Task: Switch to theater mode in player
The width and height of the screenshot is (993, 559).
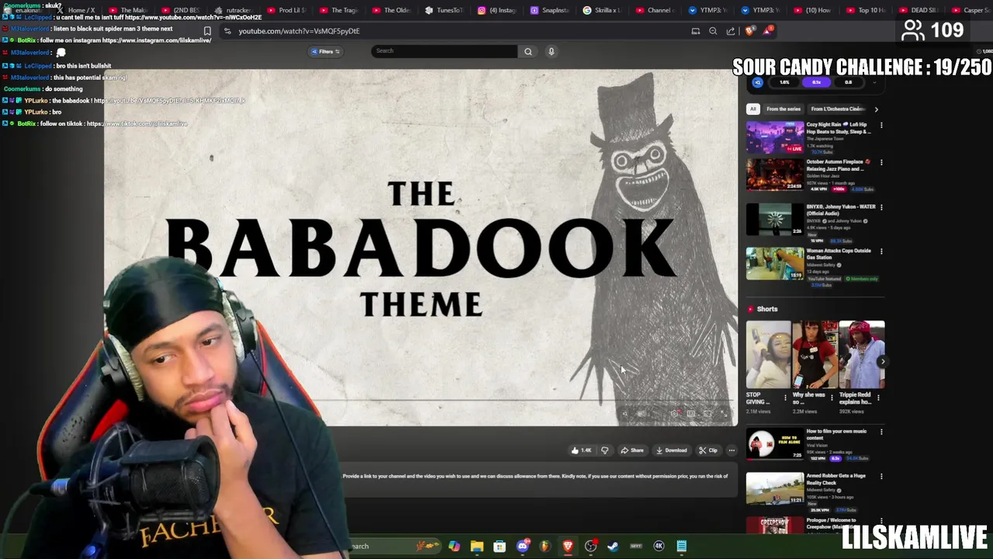Action: point(691,414)
